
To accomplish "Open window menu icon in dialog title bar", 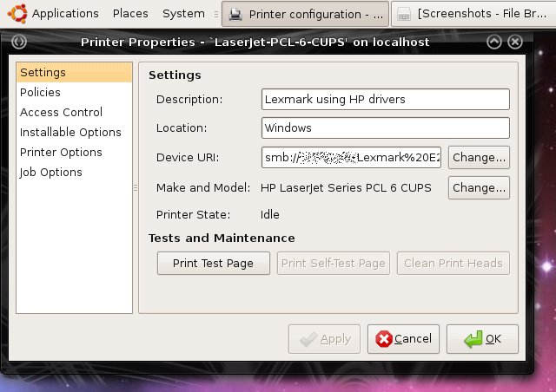I will (x=19, y=42).
